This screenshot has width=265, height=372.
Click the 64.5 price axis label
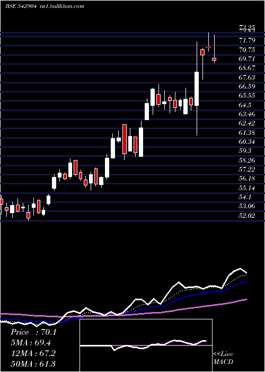click(x=245, y=105)
